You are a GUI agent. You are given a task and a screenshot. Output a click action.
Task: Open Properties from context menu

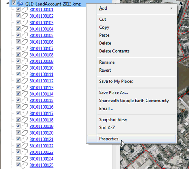pos(132,139)
